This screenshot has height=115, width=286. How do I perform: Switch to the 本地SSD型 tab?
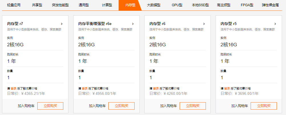coord(200,5)
